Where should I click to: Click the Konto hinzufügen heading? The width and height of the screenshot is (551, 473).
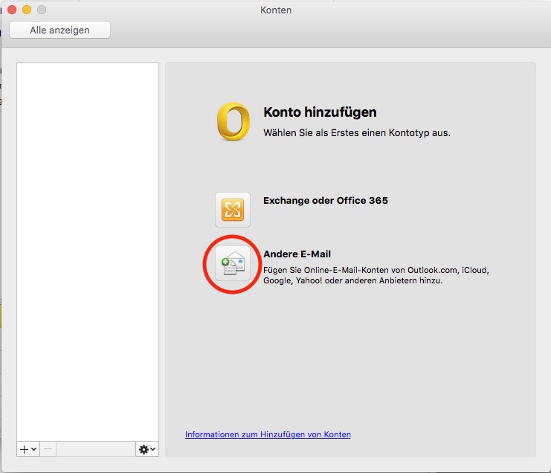(320, 112)
